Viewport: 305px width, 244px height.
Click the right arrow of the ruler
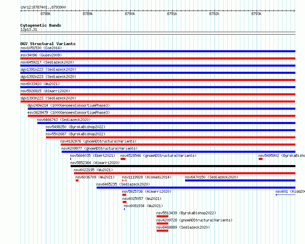click(294, 11)
